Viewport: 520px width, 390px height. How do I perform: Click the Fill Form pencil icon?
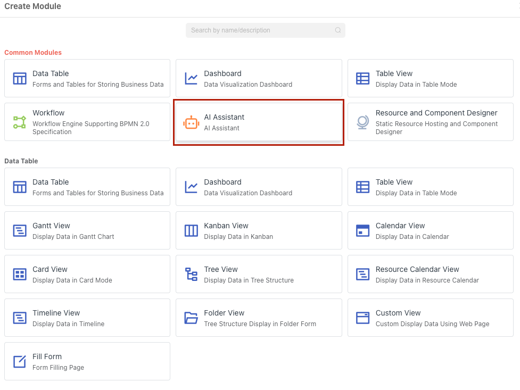pos(20,361)
